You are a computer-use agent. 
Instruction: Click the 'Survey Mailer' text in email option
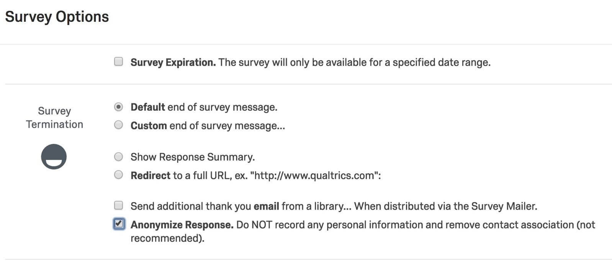tap(503, 206)
